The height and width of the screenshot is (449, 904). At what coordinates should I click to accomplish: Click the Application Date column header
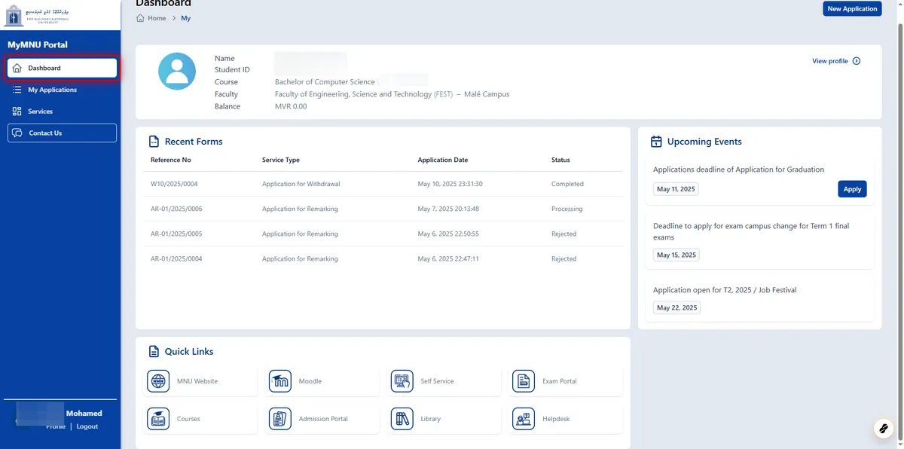(x=443, y=160)
